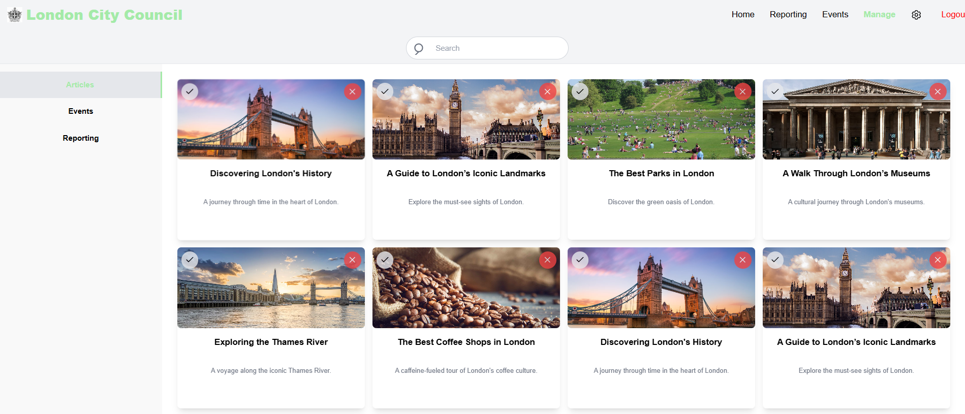Click the Logout link

pyautogui.click(x=953, y=14)
